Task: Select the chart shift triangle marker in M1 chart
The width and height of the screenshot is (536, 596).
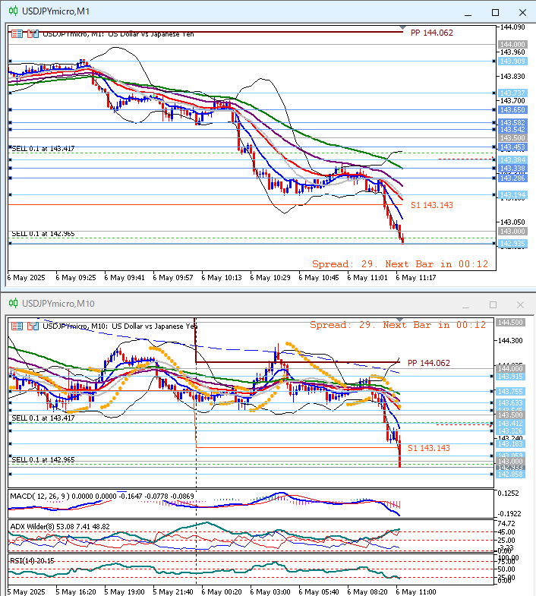Action: 402,28
